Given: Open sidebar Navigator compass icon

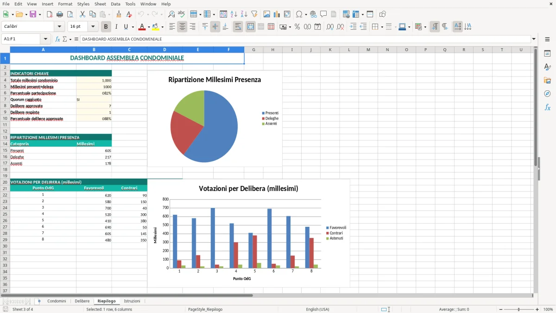Looking at the screenshot, I should coord(547,94).
